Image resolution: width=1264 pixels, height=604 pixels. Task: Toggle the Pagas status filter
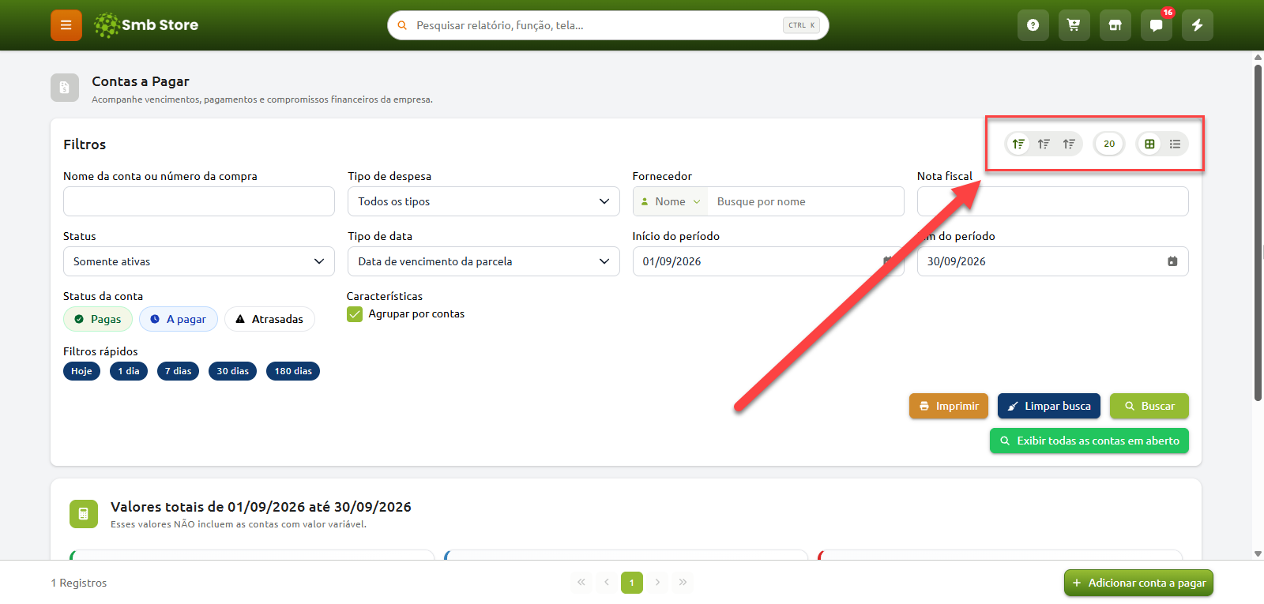click(x=98, y=319)
